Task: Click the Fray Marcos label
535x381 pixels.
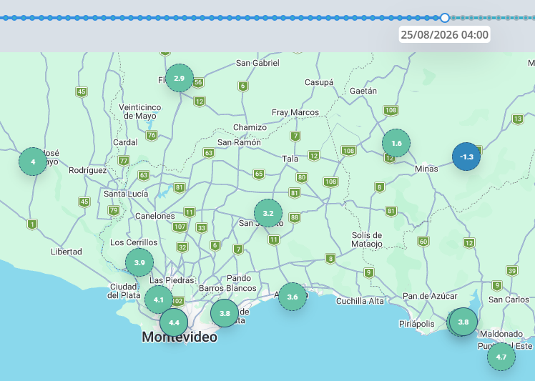Action: 295,112
